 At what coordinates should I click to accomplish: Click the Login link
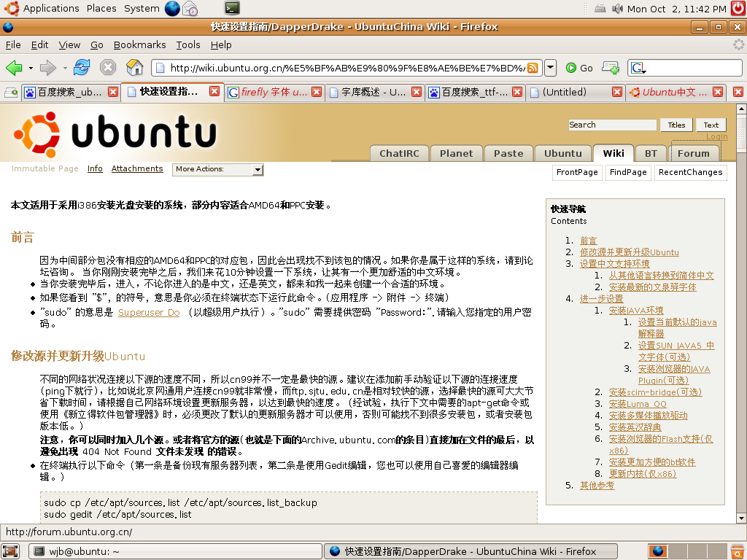click(716, 136)
